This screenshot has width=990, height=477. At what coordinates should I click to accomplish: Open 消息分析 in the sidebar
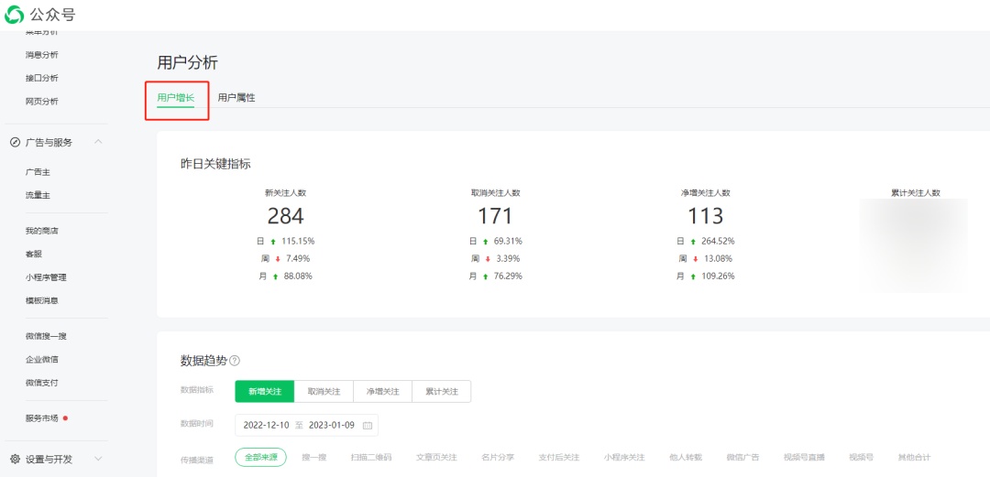pos(41,55)
